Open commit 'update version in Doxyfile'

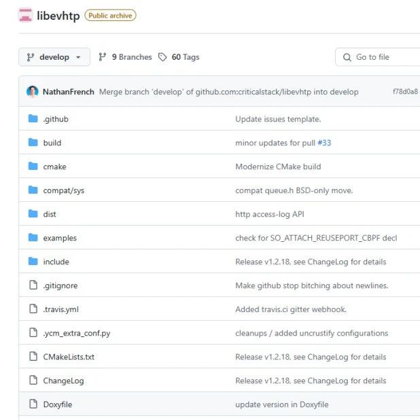pyautogui.click(x=282, y=404)
